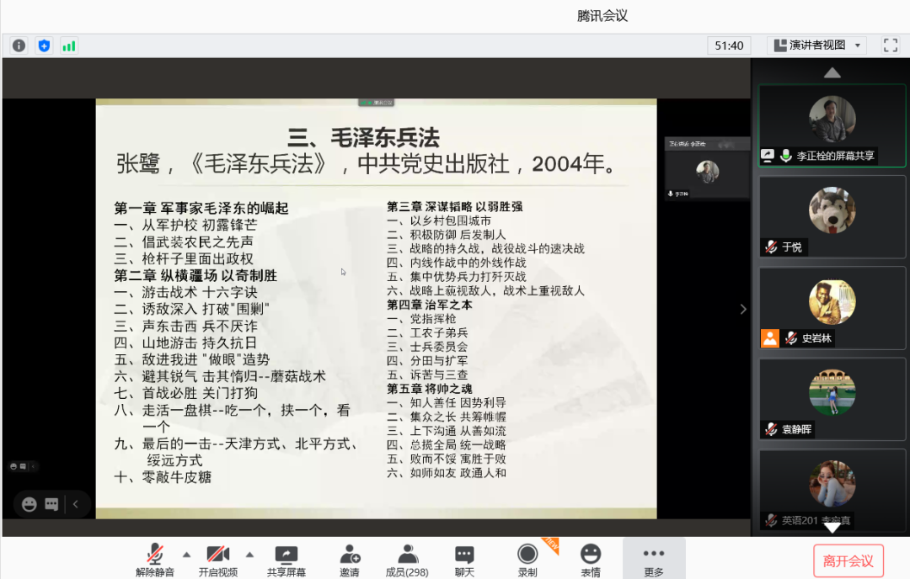Open the blue security shield icon
The height and width of the screenshot is (579, 910).
[x=44, y=45]
